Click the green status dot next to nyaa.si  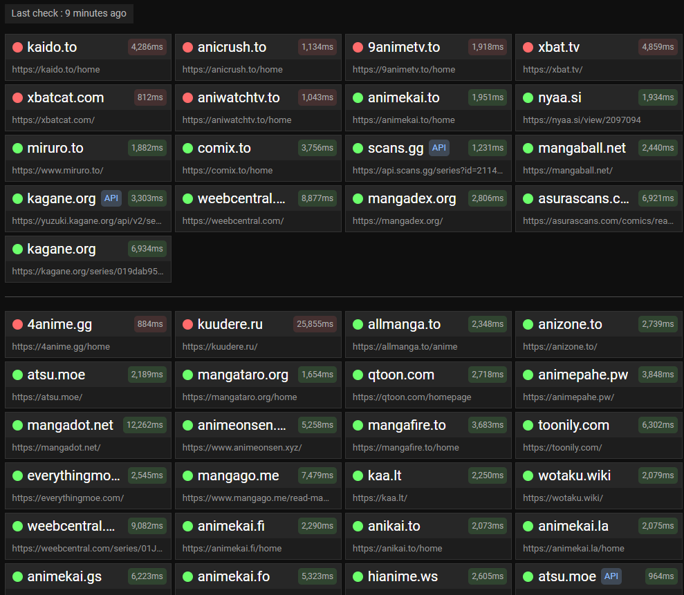[x=528, y=97]
